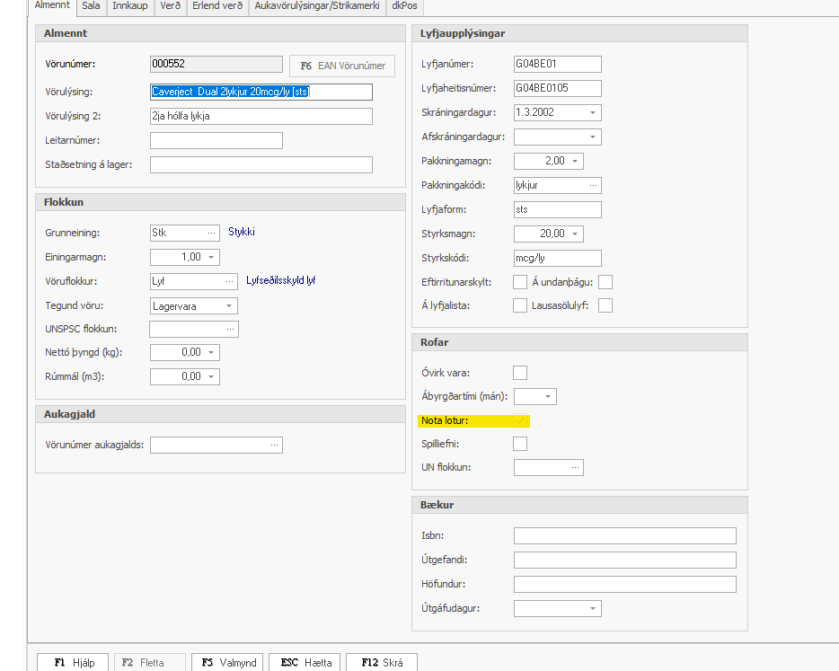Open the Aukavörulýsingar/Strikamerki tab
839x671 pixels.
[x=319, y=5]
